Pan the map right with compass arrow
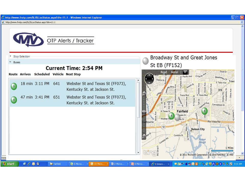 coord(153,79)
